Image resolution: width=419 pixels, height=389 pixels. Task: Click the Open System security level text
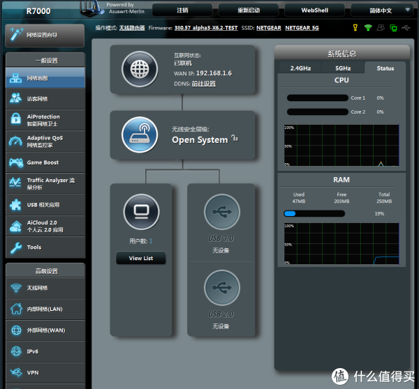click(x=200, y=140)
